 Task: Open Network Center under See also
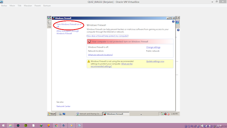63,106
